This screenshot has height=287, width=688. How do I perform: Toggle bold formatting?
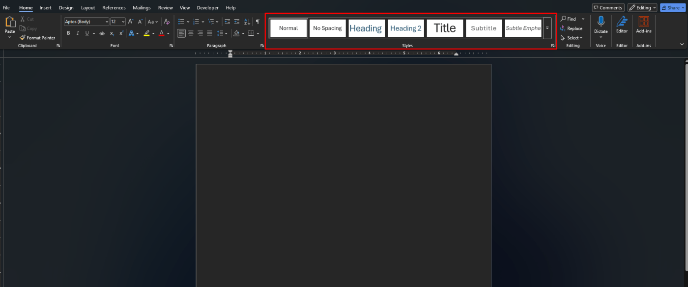[68, 33]
